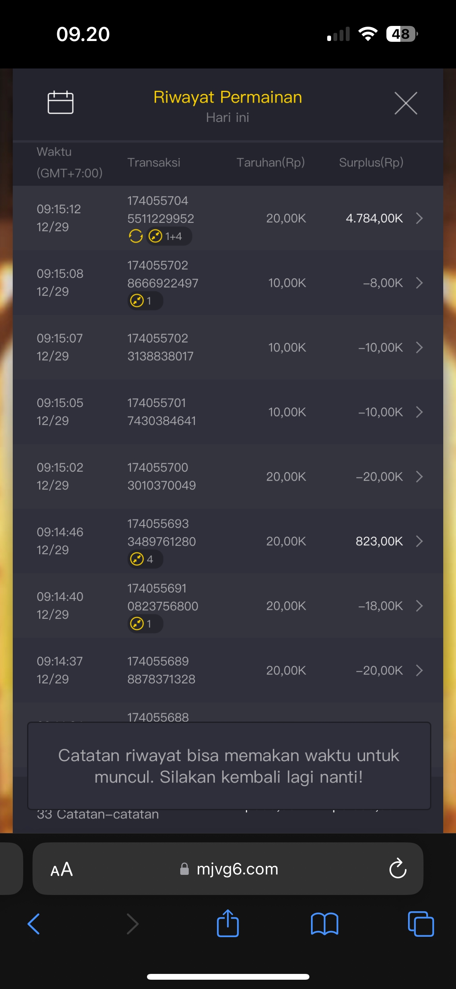Tap the mjvg6.com address bar
This screenshot has width=456, height=989.
click(237, 869)
